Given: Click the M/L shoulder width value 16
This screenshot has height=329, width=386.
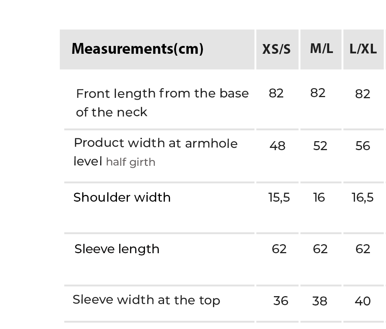Looking at the screenshot, I should point(319,197).
